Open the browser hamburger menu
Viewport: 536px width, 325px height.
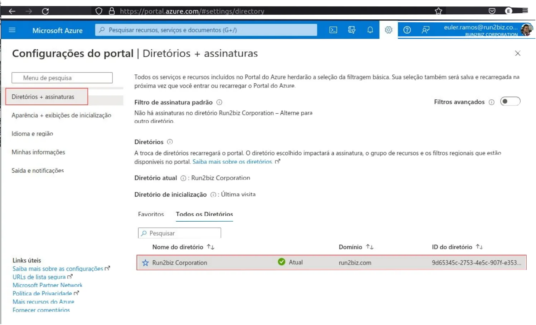point(525,11)
